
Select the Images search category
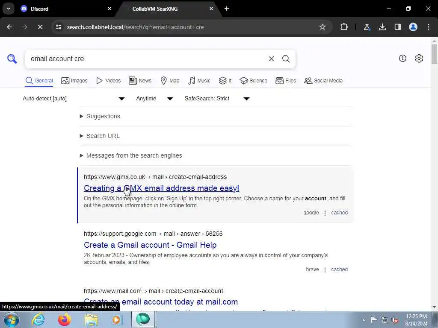(x=74, y=81)
